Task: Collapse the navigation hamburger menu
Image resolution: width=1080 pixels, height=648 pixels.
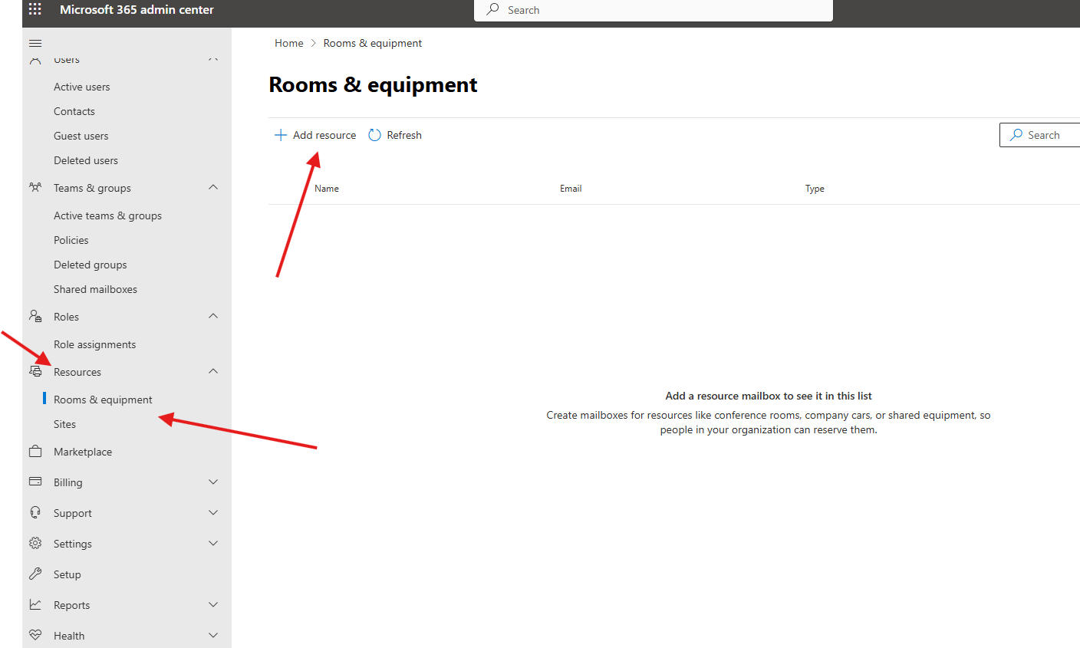Action: point(35,44)
